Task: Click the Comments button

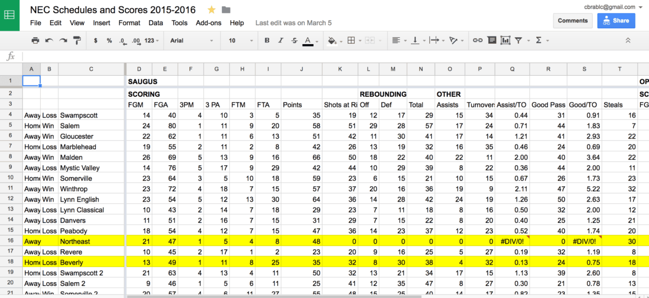Action: point(573,21)
